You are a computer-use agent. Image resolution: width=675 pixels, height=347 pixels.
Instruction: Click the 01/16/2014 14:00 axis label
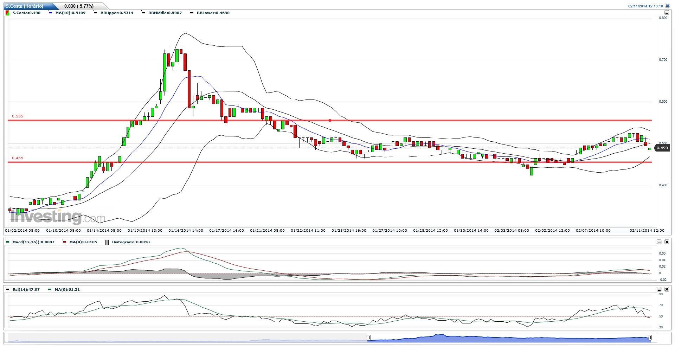(186, 231)
